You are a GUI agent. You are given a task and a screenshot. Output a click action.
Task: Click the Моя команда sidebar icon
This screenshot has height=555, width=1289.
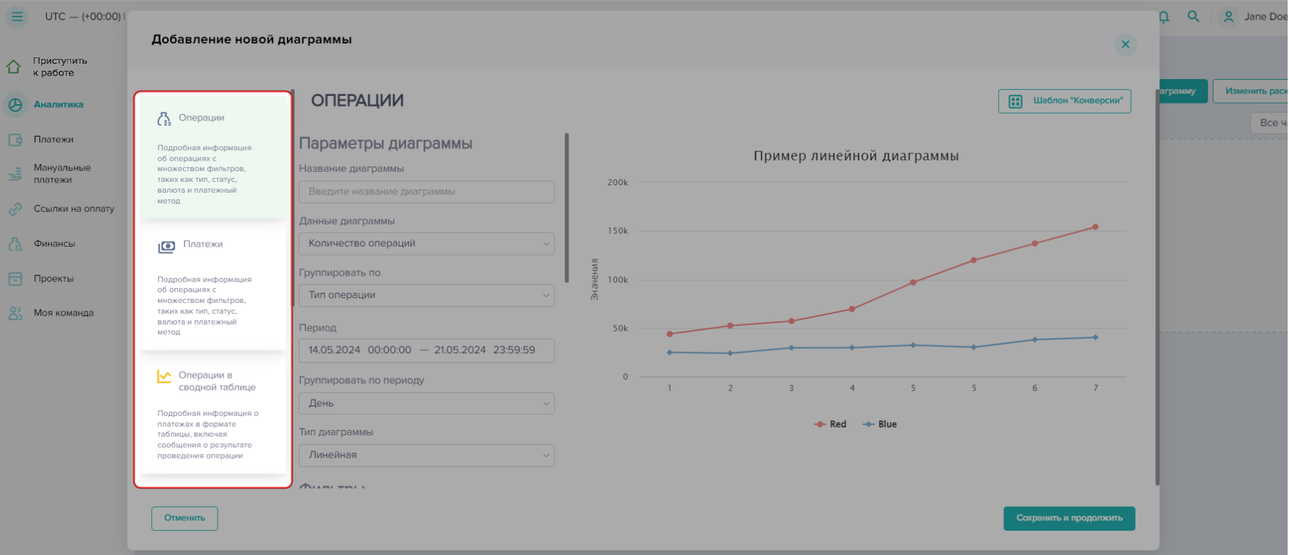tap(15, 313)
